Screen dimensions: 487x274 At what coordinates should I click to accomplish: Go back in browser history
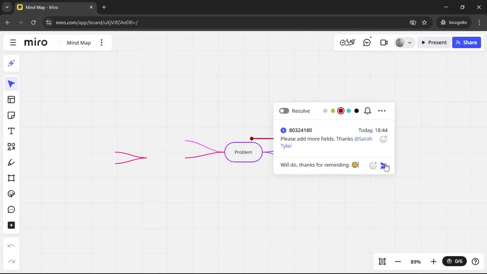coord(8,23)
